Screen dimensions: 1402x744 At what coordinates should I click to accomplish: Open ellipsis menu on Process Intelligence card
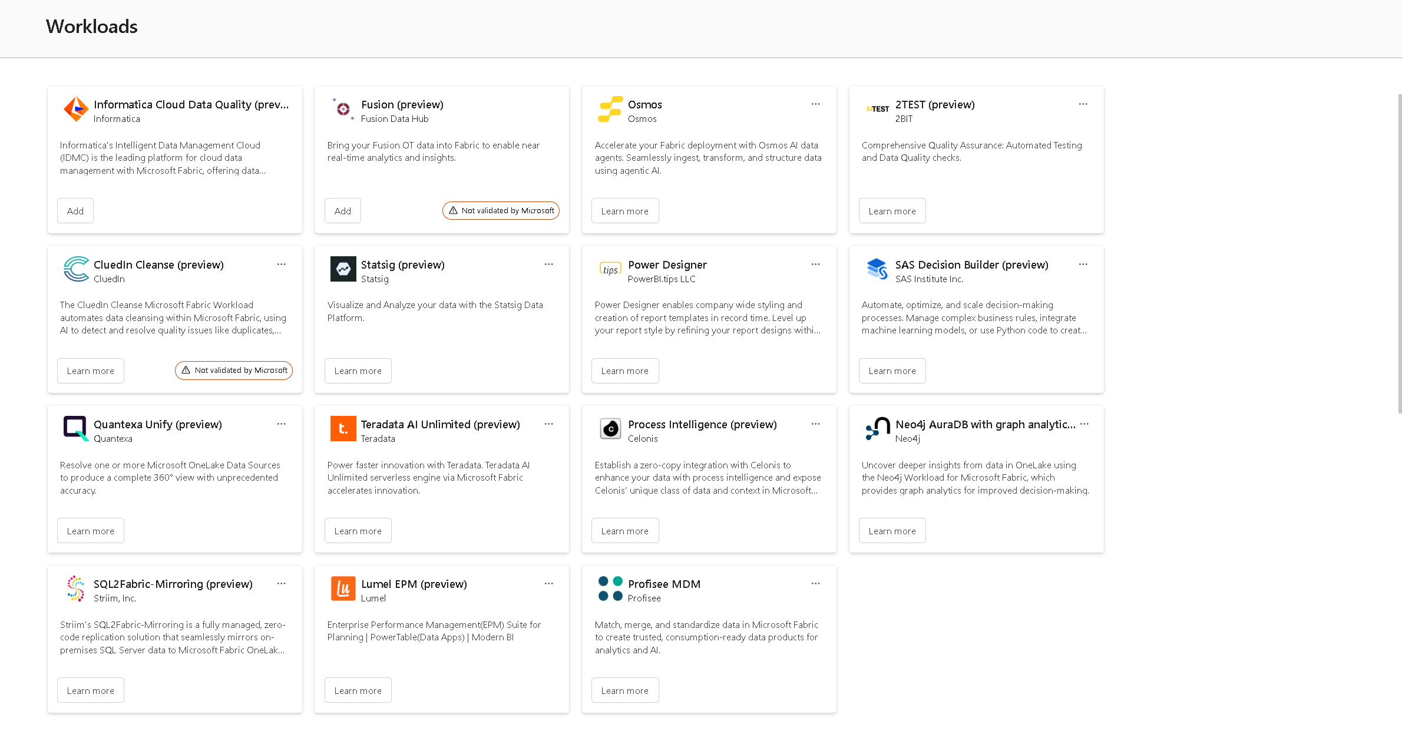click(x=815, y=424)
